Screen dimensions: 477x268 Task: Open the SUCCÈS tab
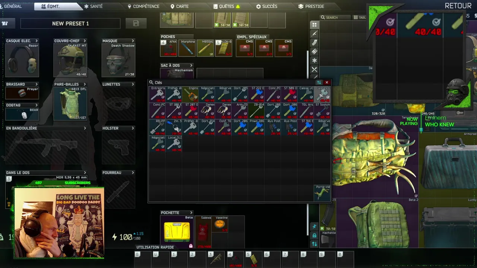pyautogui.click(x=267, y=6)
